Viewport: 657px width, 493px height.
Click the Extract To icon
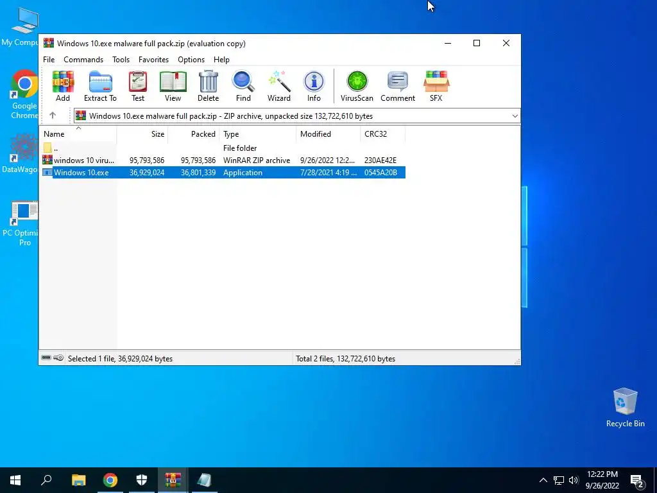(x=100, y=86)
